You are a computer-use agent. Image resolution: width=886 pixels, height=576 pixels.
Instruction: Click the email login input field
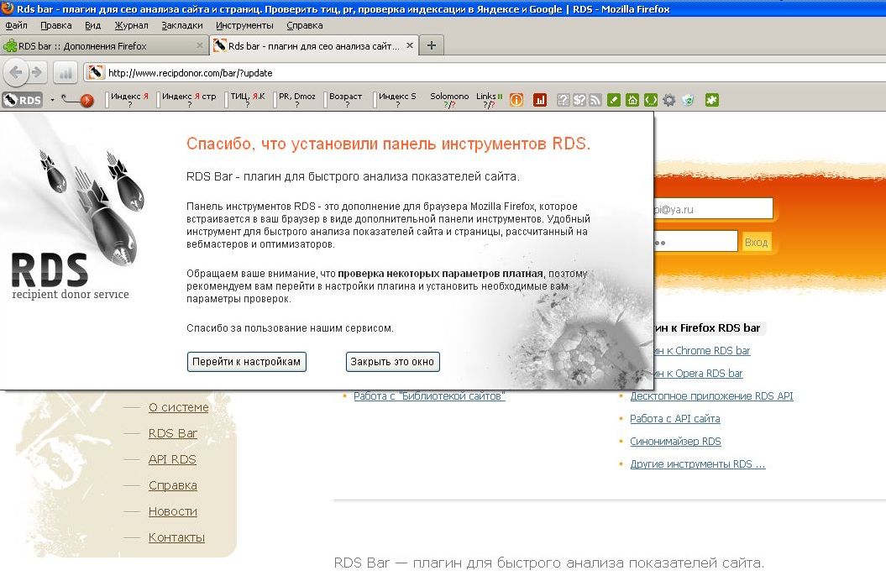tap(713, 209)
